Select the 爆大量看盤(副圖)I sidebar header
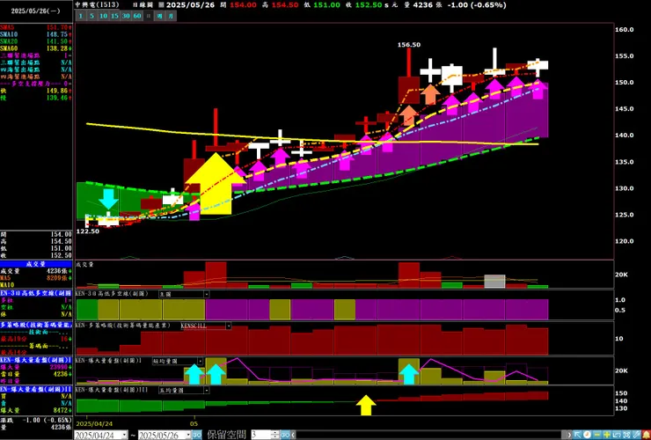This screenshot has height=440, width=651. [x=36, y=360]
